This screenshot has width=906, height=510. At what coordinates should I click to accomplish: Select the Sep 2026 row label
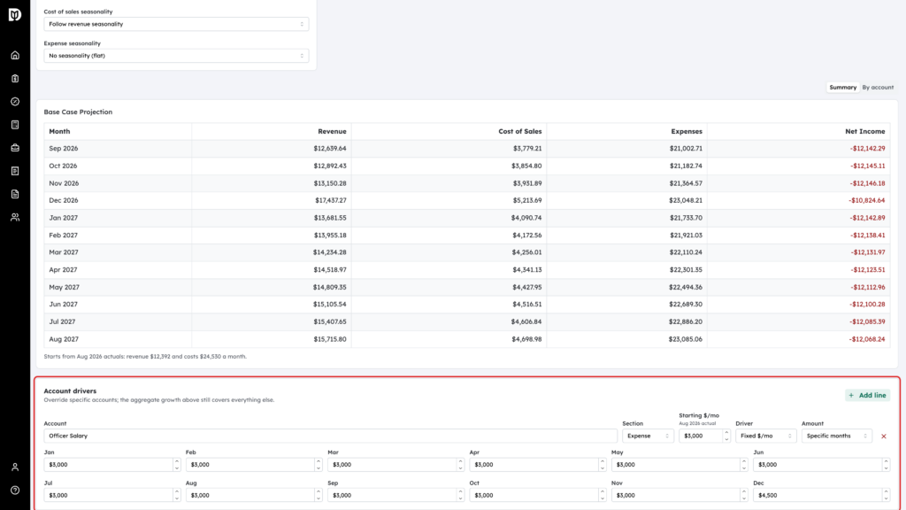pyautogui.click(x=64, y=149)
